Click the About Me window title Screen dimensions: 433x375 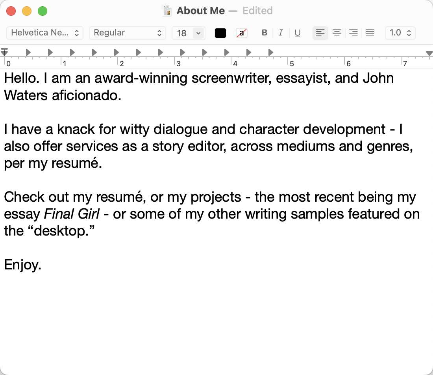pos(201,11)
